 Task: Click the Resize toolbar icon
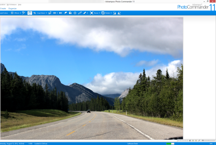[x=92, y=13]
